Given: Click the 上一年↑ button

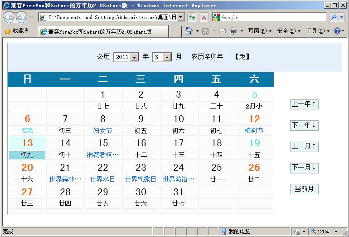Looking at the screenshot, I should pyautogui.click(x=304, y=104).
